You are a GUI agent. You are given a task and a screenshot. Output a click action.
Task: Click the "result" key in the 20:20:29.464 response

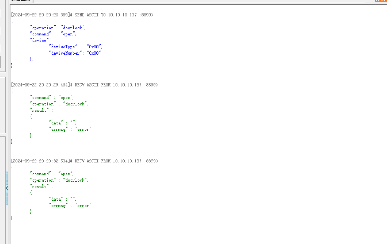(39, 110)
